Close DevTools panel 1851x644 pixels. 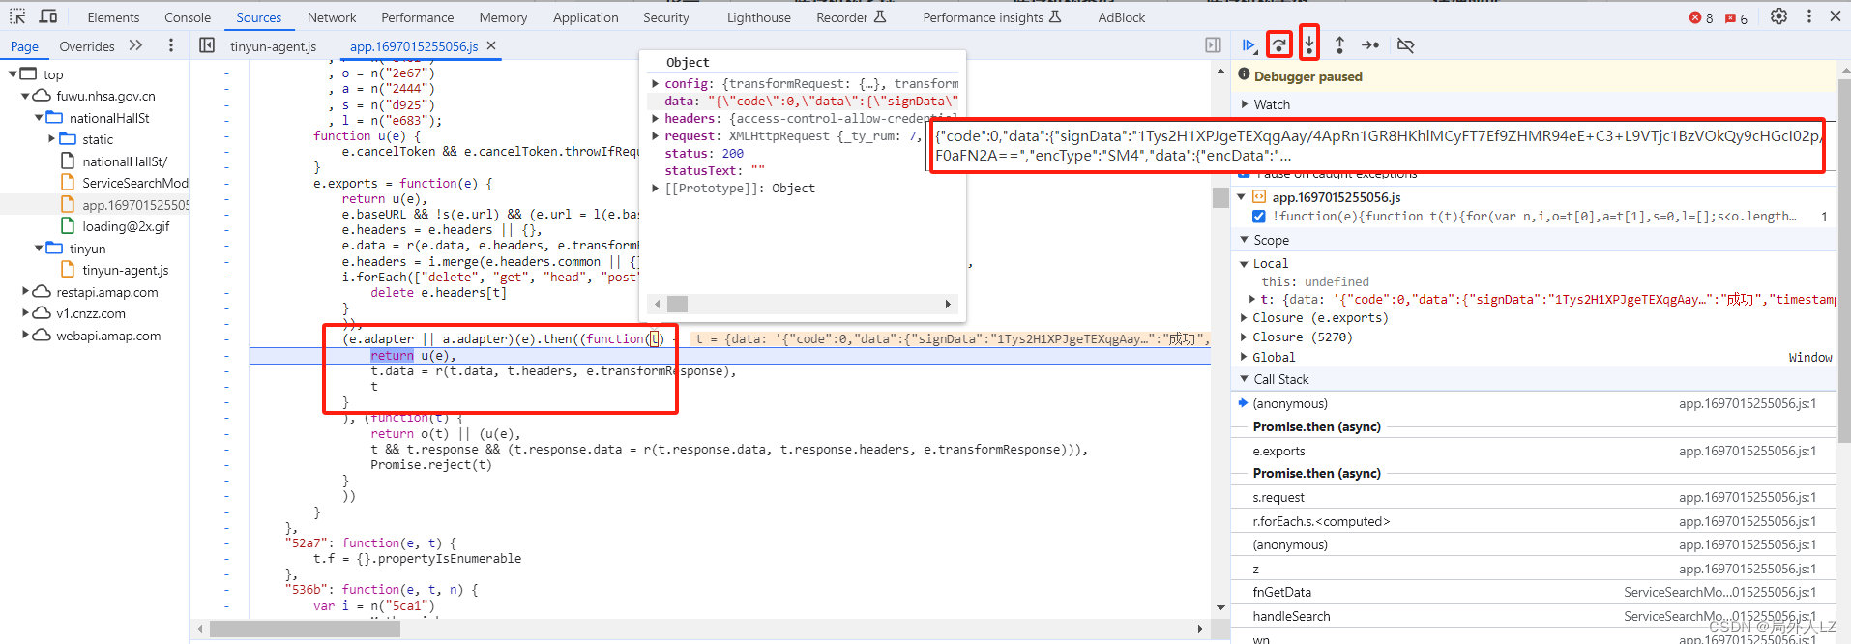1836,16
